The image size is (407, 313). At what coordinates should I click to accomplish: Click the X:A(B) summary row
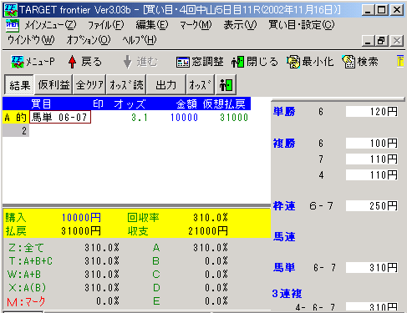pos(64,288)
